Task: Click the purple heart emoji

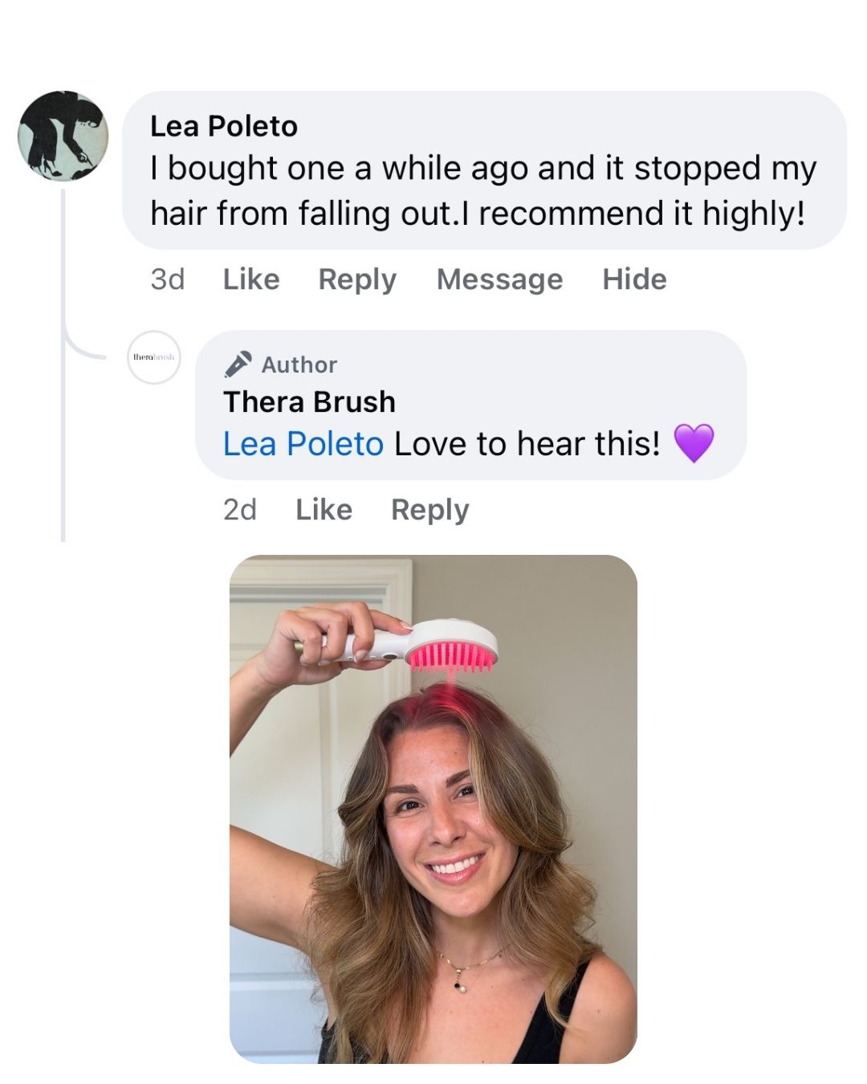Action: pos(694,443)
